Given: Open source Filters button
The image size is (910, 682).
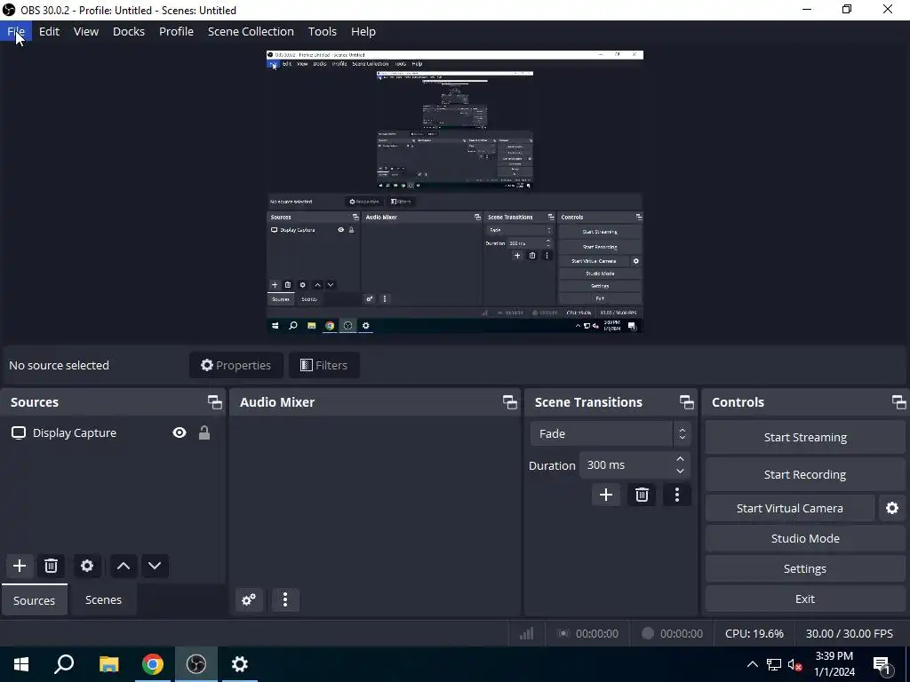Looking at the screenshot, I should click(323, 365).
